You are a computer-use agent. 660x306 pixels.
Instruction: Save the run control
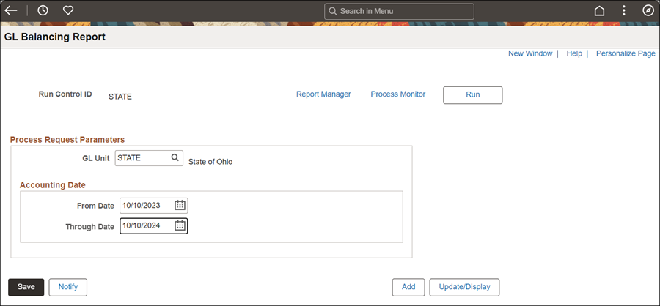(26, 287)
